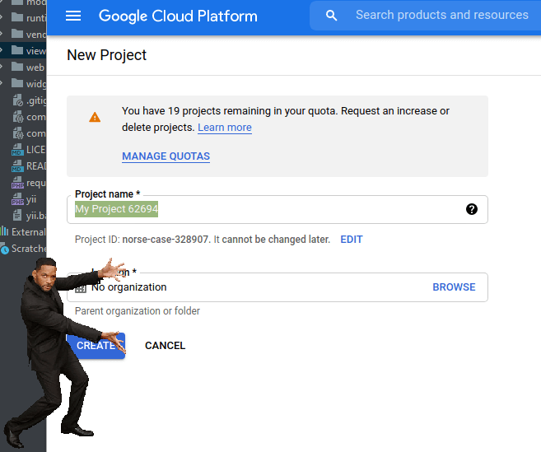
Task: Expand the web folder chevron
Action: click(x=2, y=67)
